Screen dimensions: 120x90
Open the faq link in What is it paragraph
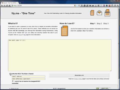tap(24, 35)
